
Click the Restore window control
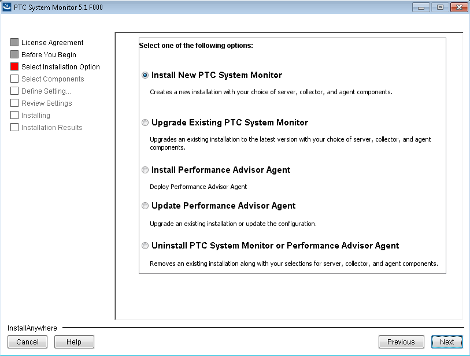tap(440, 7)
